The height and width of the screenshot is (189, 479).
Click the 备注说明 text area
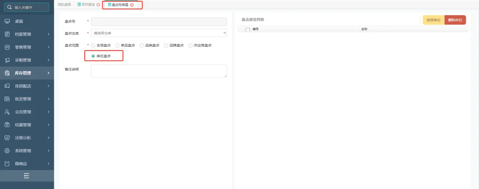pyautogui.click(x=159, y=71)
